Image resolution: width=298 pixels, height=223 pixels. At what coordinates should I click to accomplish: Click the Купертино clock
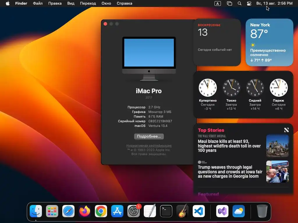208,88
